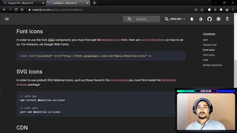Go back in browser history
This screenshot has height=133, width=237.
4,10
